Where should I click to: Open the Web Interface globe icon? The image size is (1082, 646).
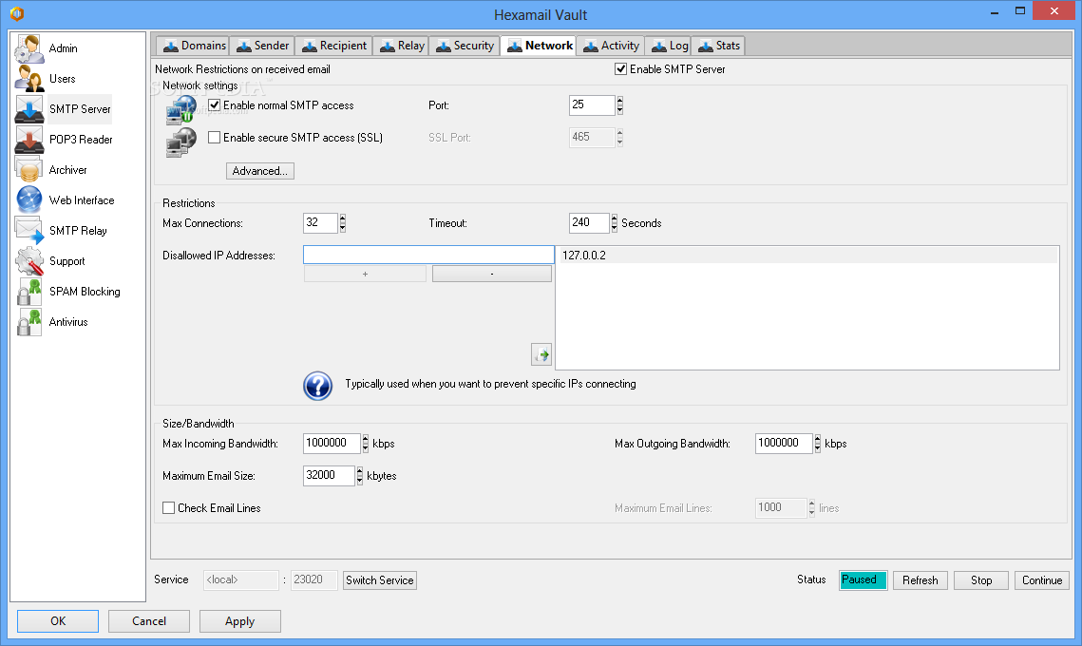pos(29,200)
